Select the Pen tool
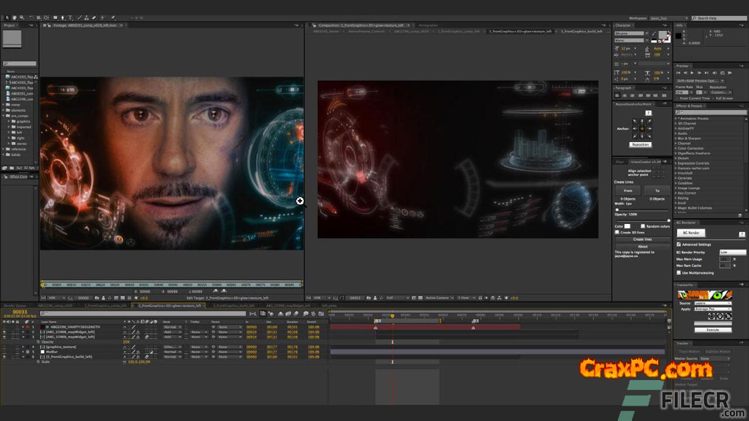 (x=63, y=18)
